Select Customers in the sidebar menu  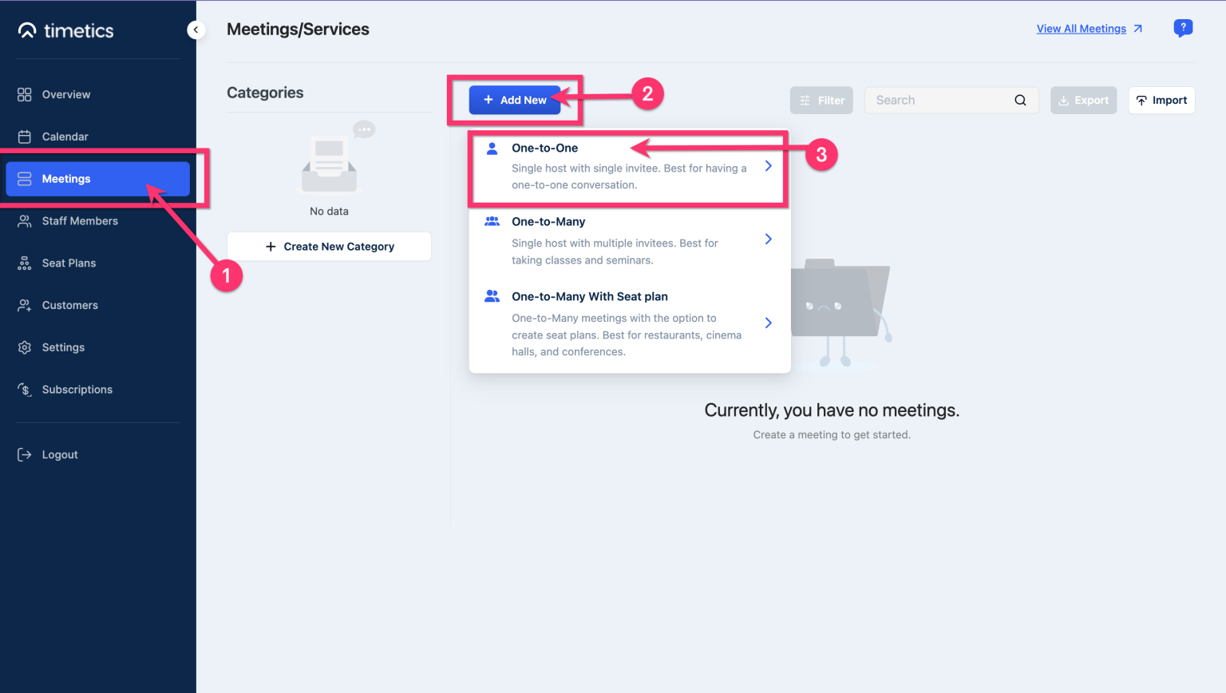70,305
